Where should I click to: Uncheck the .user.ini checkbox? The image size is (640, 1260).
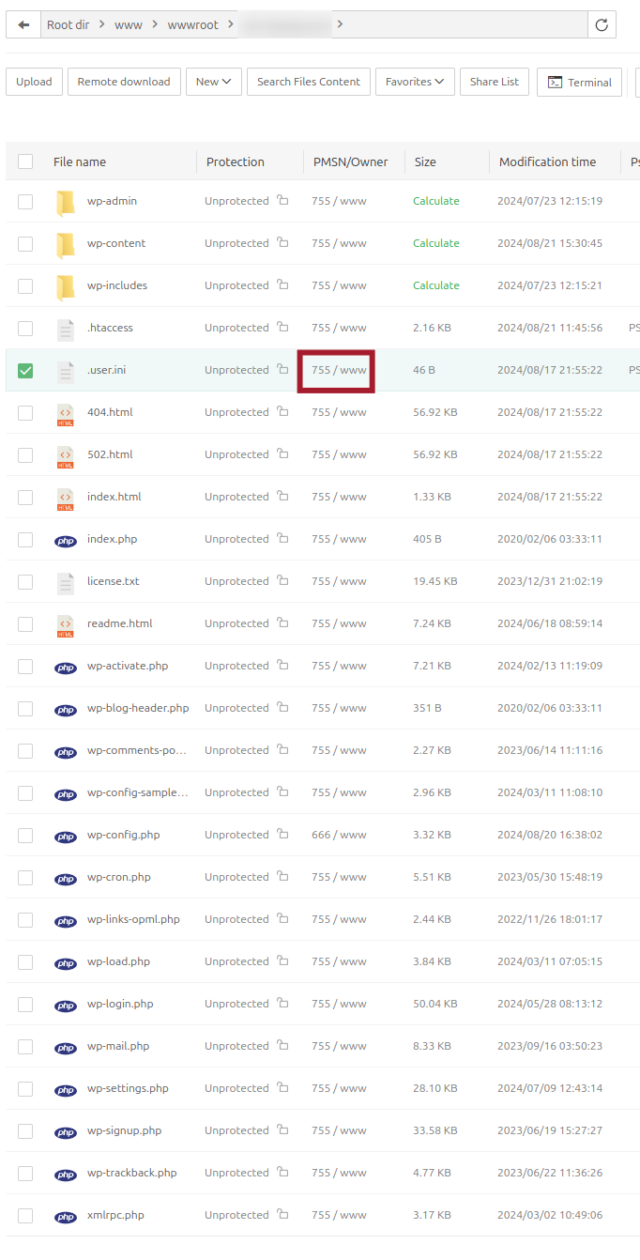click(25, 371)
